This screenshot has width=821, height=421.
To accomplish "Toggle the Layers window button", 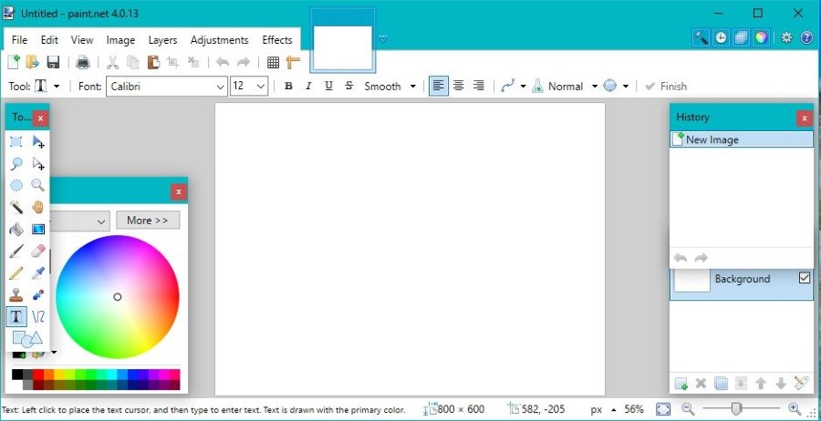I will [x=741, y=37].
